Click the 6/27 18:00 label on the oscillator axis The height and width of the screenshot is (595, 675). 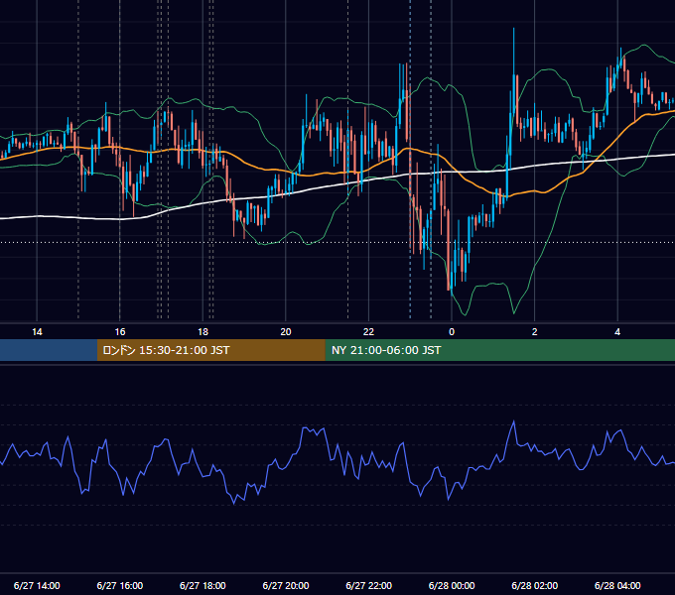point(202,585)
